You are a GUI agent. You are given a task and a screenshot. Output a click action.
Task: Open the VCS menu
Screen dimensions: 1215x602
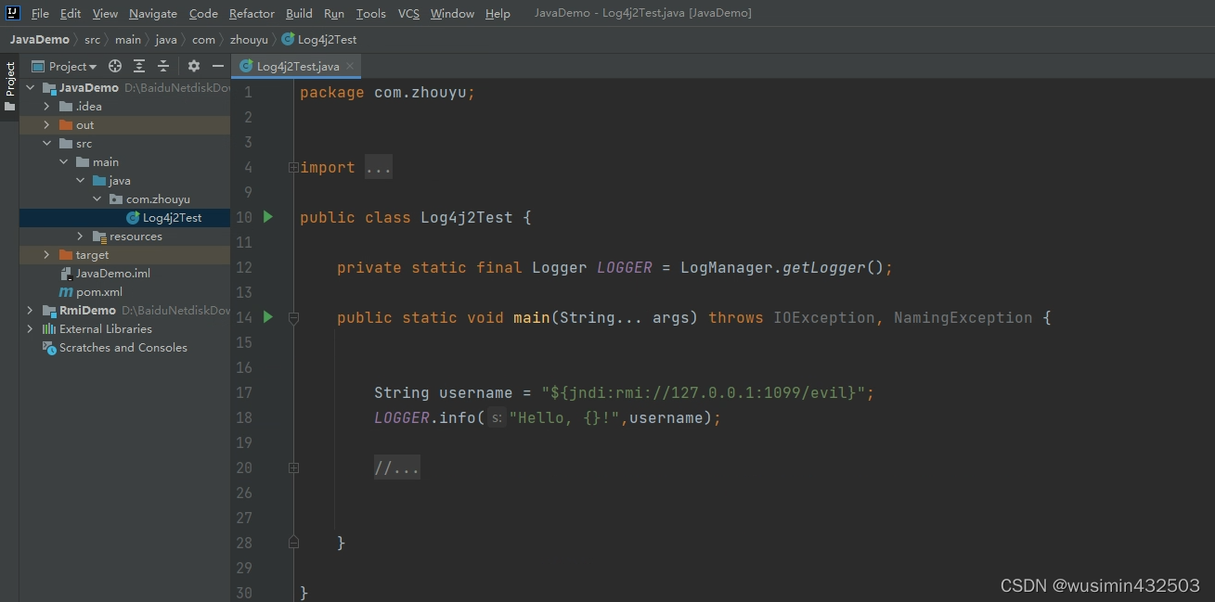408,14
